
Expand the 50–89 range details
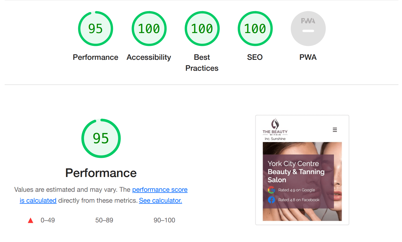[x=104, y=220]
